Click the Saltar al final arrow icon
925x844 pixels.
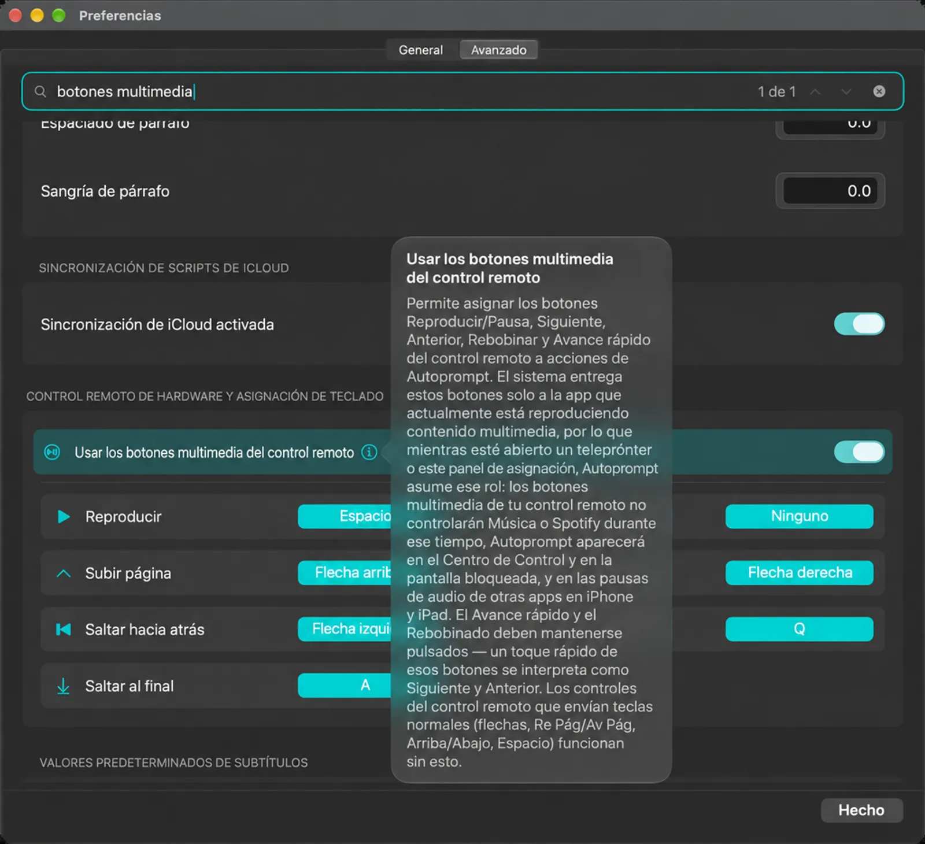coord(64,686)
